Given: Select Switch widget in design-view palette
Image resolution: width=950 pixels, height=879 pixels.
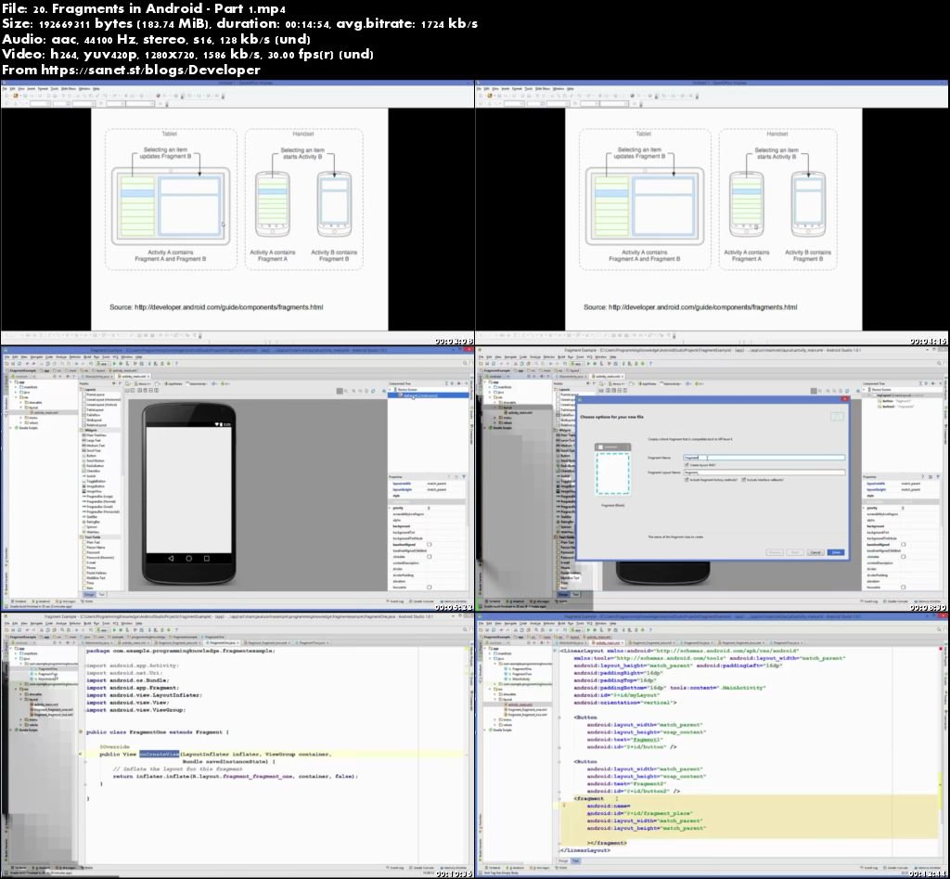Looking at the screenshot, I should 91,476.
